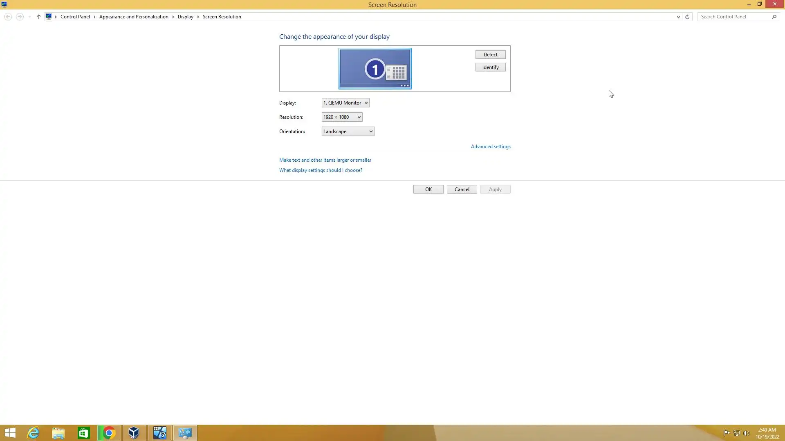785x441 pixels.
Task: Open the Display dropdown QEMU Monitor
Action: tap(345, 103)
